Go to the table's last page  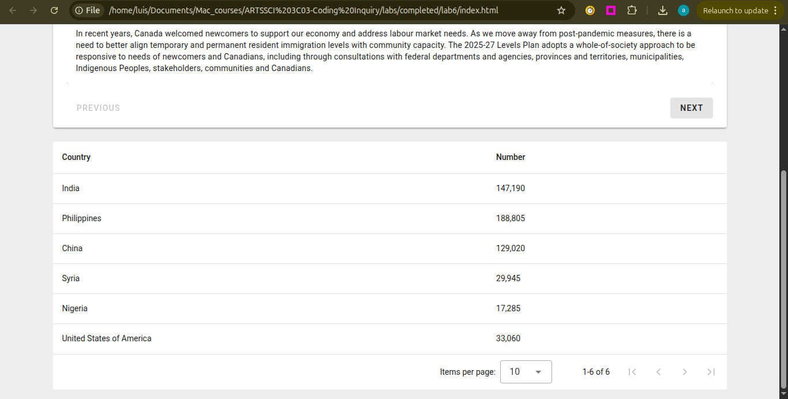click(711, 372)
